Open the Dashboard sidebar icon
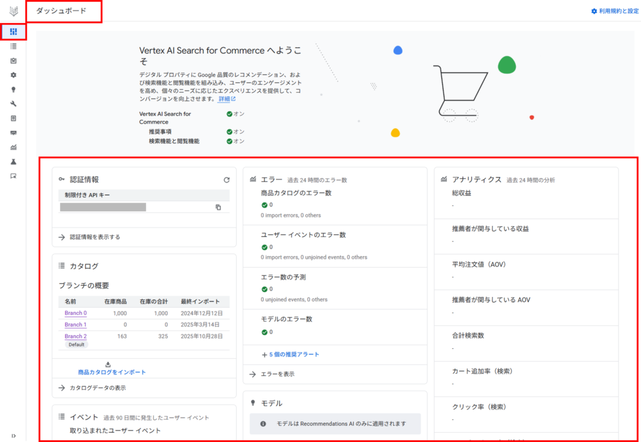 click(14, 32)
